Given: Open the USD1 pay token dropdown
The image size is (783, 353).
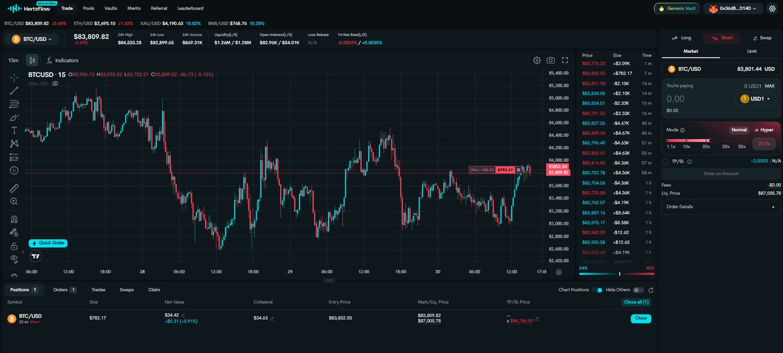Looking at the screenshot, I should [756, 99].
